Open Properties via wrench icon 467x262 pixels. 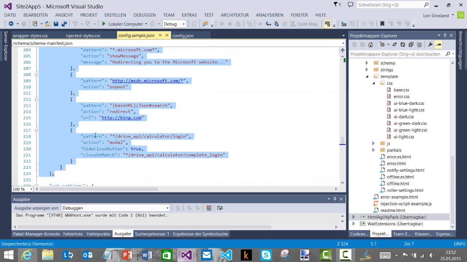coord(430,45)
